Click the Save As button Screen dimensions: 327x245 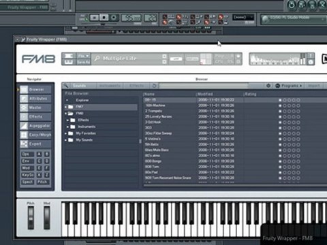(83, 62)
